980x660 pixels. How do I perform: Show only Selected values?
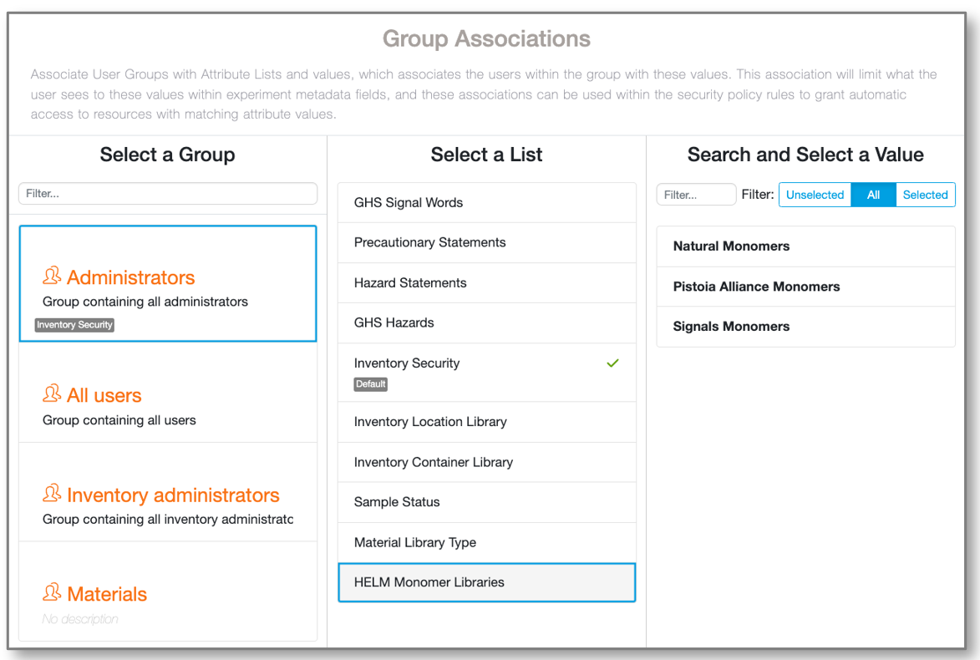(x=925, y=195)
